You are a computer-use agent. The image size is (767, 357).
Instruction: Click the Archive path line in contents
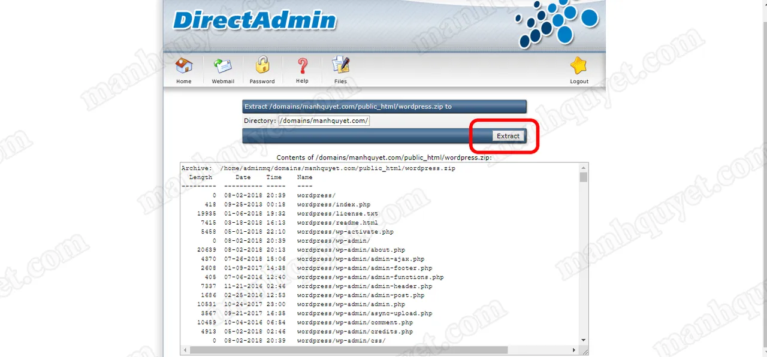[318, 168]
